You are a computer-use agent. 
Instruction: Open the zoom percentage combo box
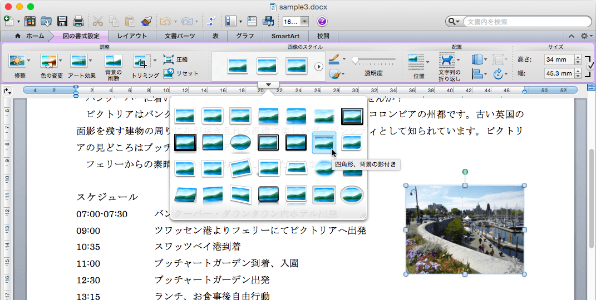(x=304, y=22)
